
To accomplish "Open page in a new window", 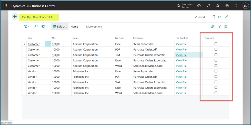I will [x=220, y=17].
